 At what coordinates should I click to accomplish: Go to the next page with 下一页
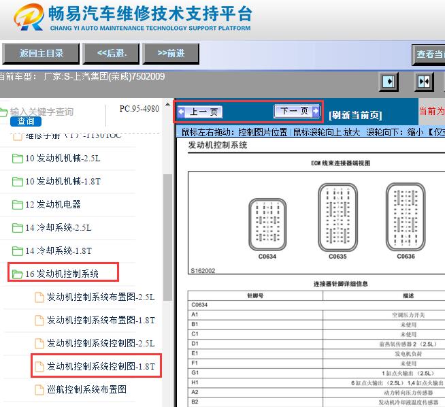point(297,111)
